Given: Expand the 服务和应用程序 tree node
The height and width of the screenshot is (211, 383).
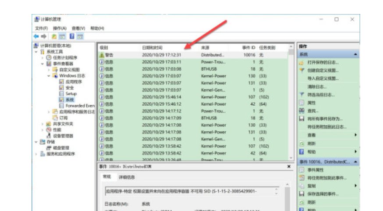Looking at the screenshot, I should (x=36, y=154).
